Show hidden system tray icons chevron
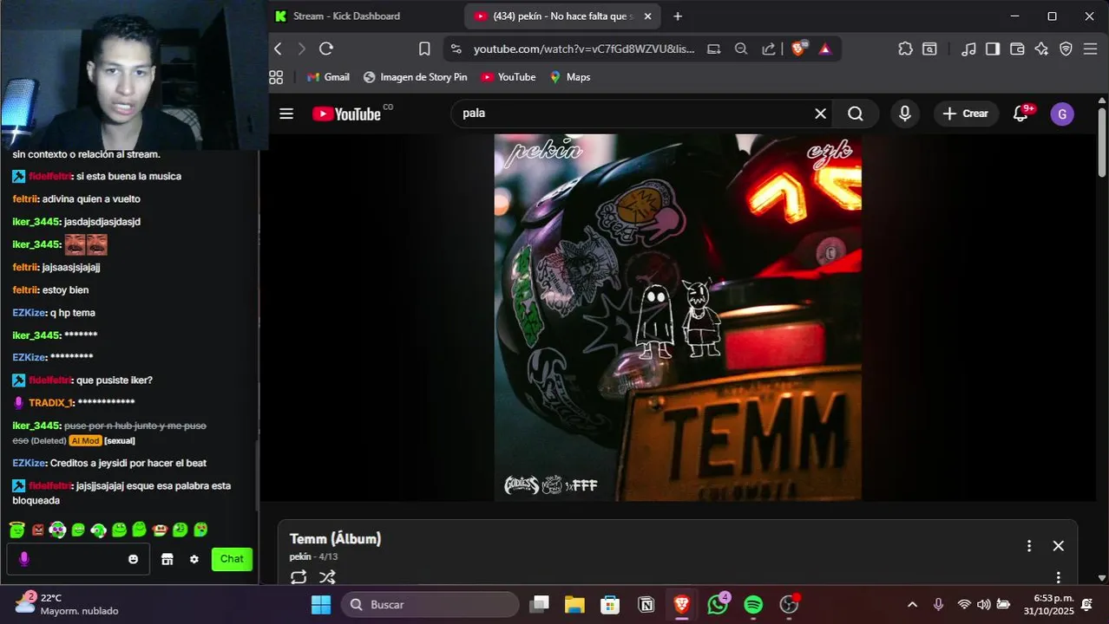The image size is (1109, 624). pos(912,605)
